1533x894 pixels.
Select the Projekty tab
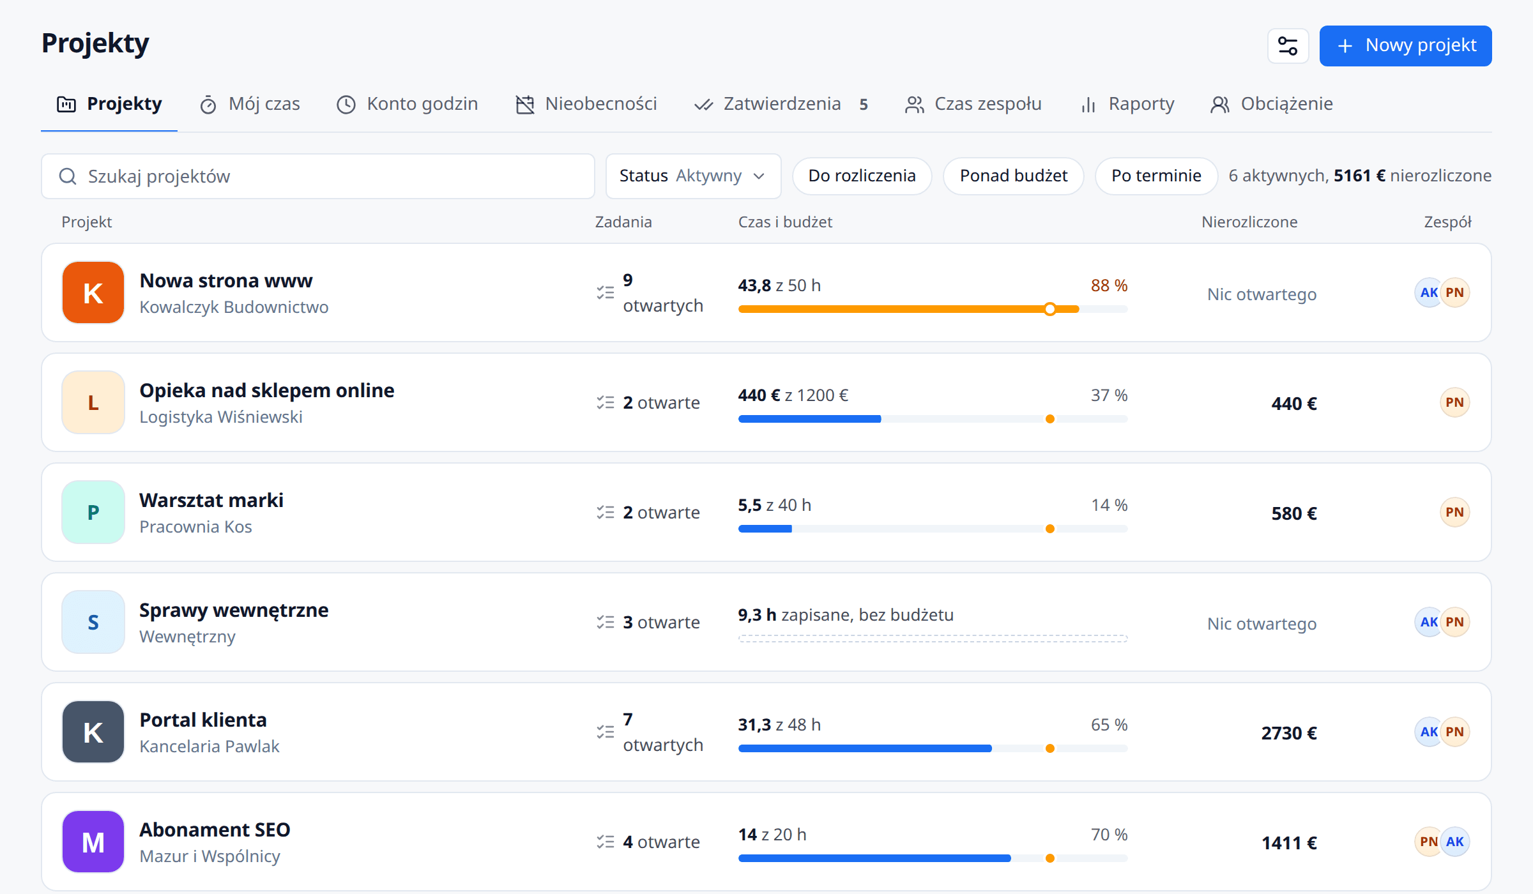click(x=109, y=104)
